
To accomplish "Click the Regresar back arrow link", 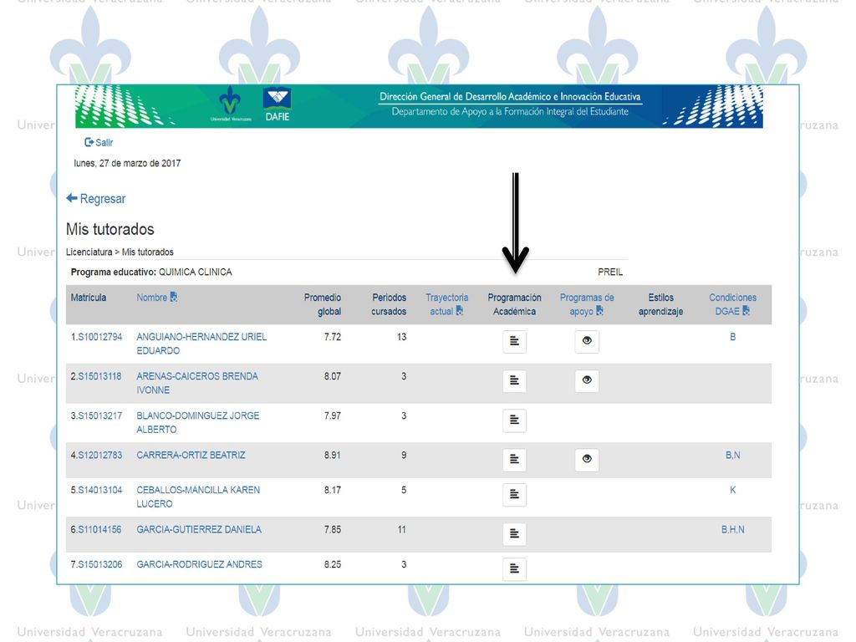I will (x=95, y=199).
